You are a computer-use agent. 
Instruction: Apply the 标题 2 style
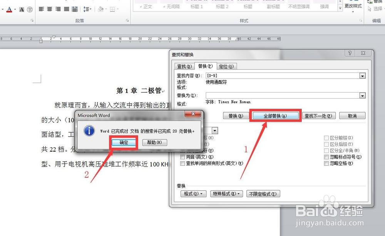(x=223, y=7)
